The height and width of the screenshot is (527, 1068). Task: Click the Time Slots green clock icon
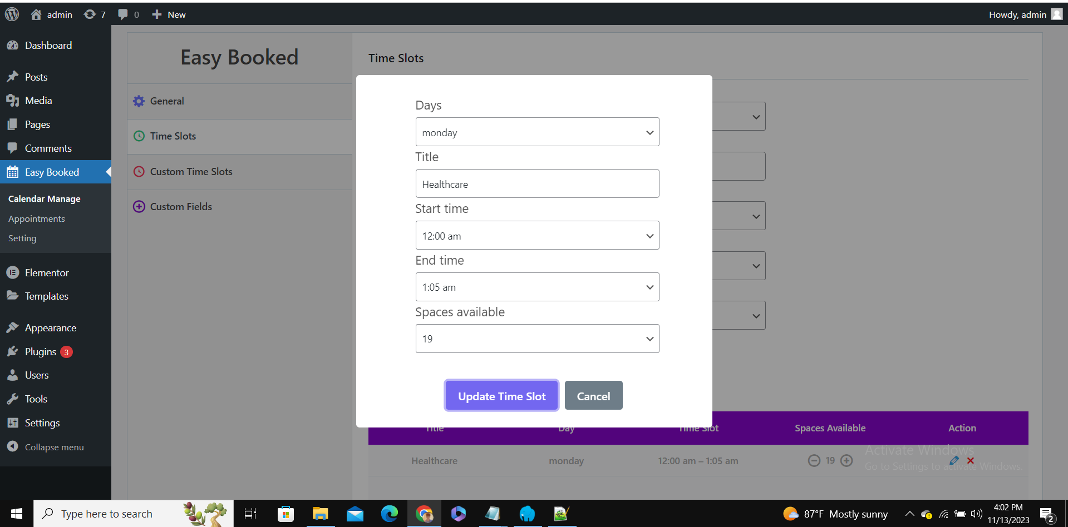[139, 136]
